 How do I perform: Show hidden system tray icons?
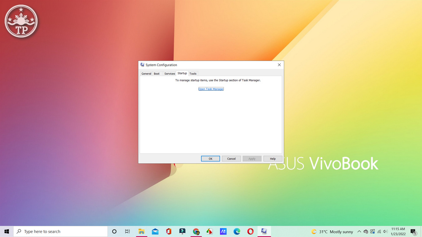[359, 232]
